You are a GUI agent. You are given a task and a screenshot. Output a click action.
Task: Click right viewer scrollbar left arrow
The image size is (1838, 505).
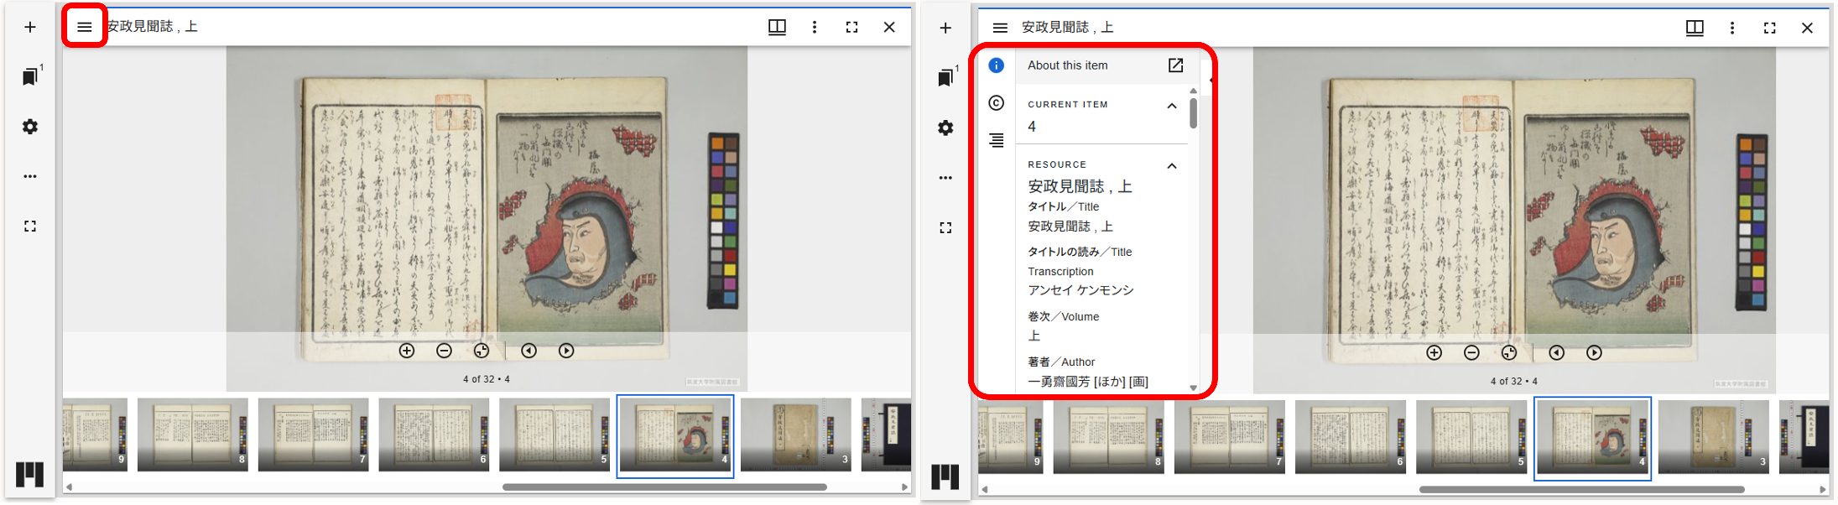pyautogui.click(x=985, y=489)
